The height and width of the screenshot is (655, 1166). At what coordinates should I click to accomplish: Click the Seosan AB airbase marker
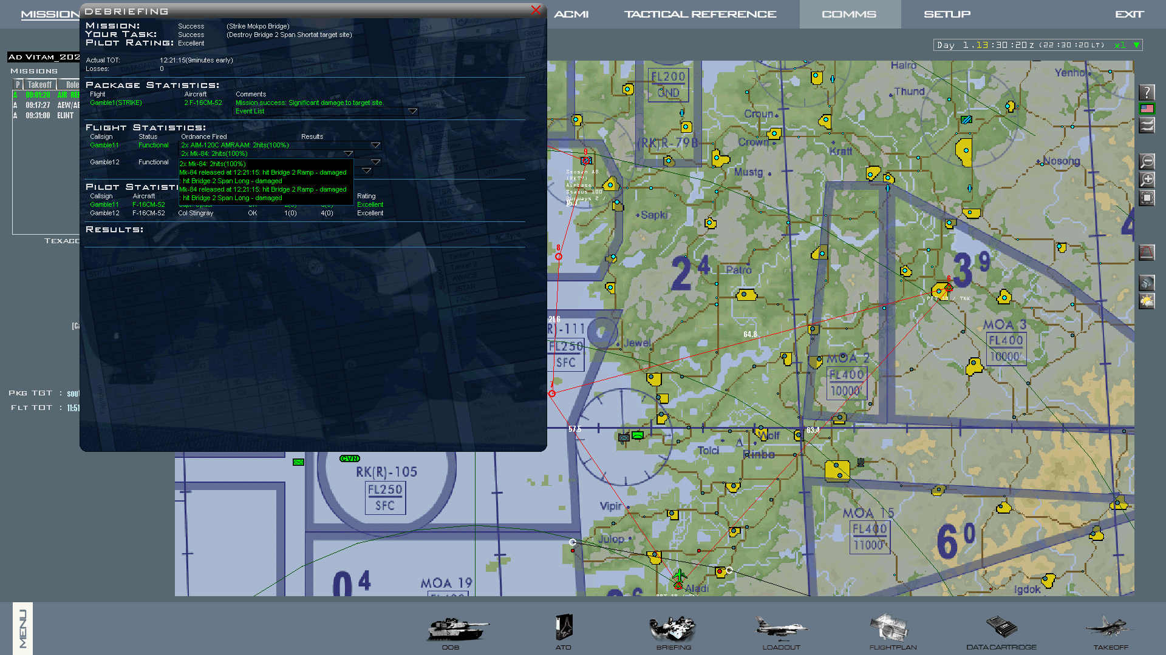586,161
